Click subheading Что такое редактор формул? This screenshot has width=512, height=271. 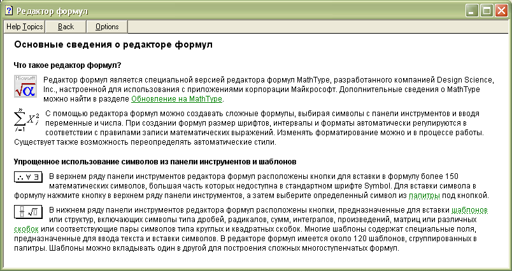[x=68, y=65]
